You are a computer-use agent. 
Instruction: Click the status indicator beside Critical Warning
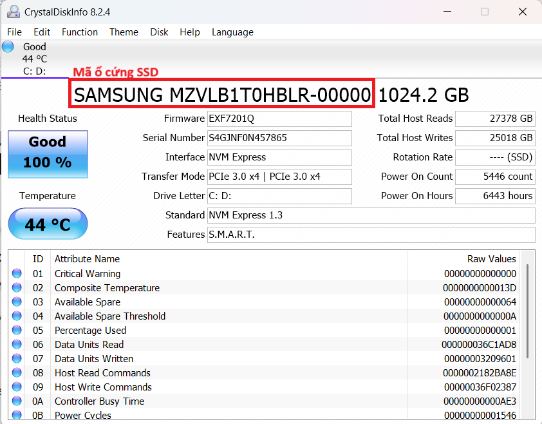(15, 273)
